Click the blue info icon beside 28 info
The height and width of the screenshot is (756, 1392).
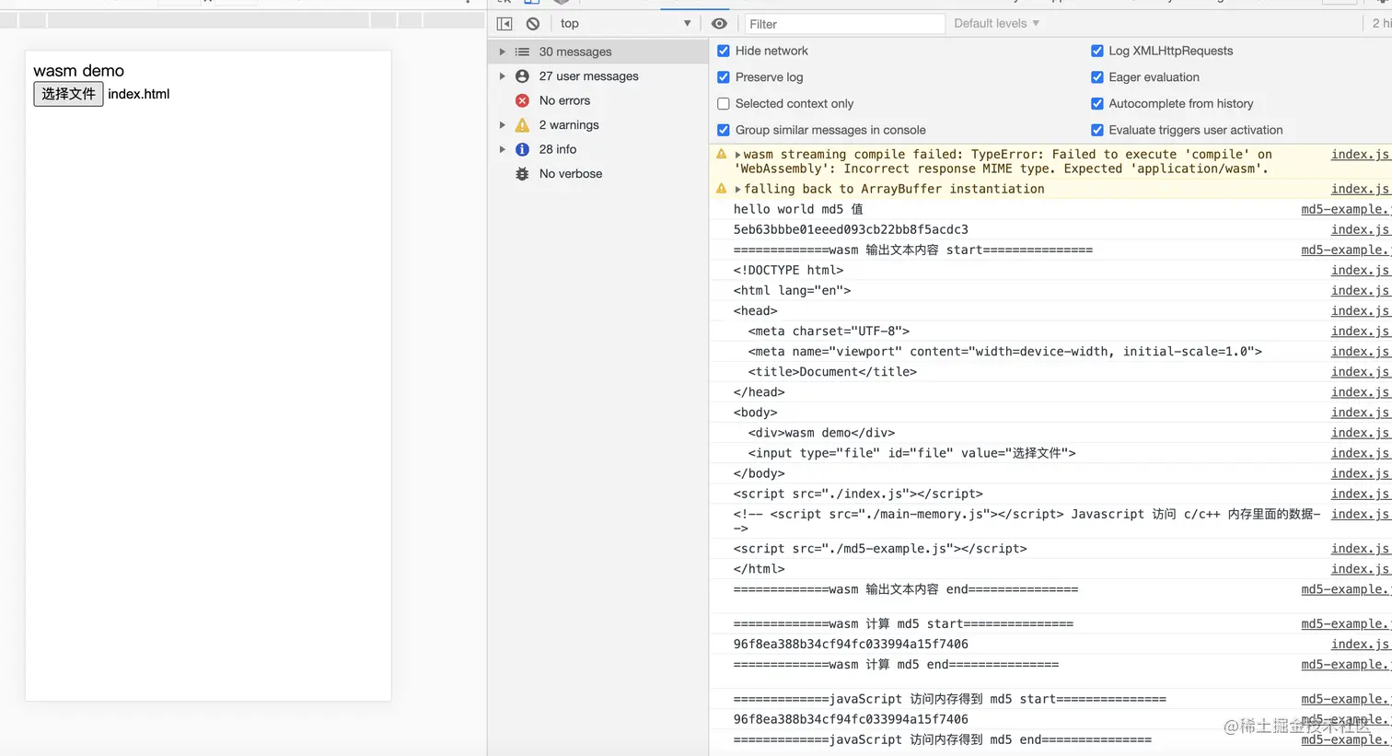[x=522, y=149]
